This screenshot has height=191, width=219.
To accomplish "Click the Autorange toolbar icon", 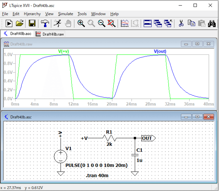I will (135, 23).
